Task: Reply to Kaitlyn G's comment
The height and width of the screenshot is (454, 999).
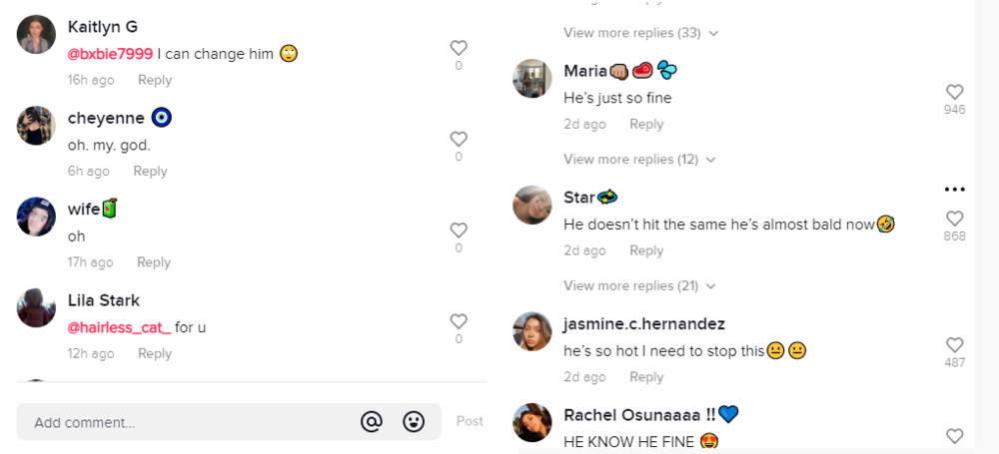Action: coord(155,80)
